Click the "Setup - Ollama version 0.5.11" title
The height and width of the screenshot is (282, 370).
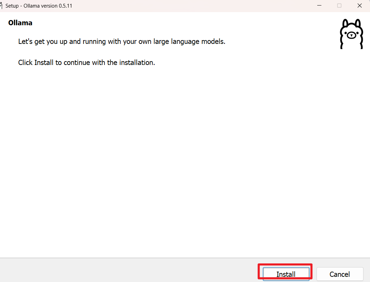pos(39,6)
